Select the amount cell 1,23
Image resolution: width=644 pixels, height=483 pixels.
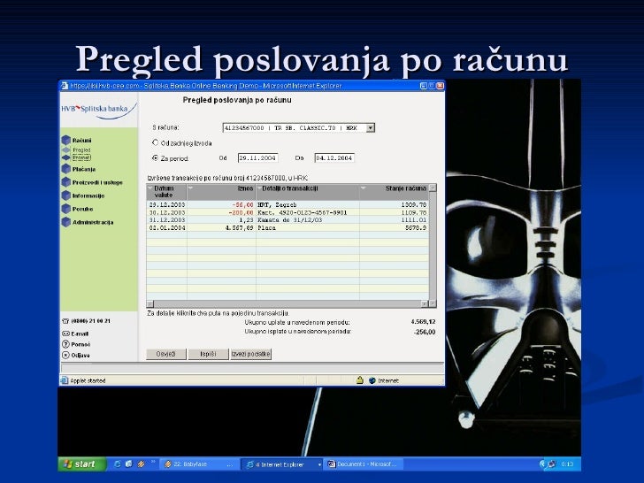pyautogui.click(x=221, y=219)
